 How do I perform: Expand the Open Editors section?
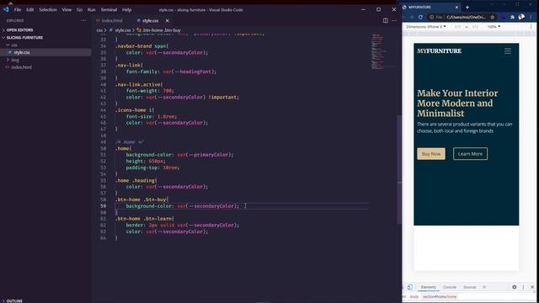(20, 30)
